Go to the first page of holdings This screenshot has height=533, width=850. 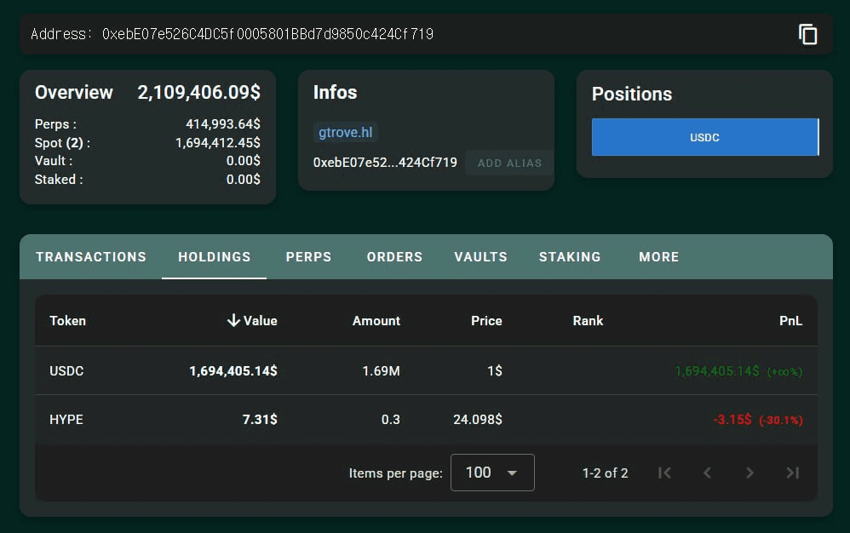coord(664,473)
